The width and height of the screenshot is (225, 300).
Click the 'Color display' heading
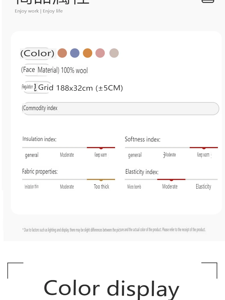click(111, 288)
